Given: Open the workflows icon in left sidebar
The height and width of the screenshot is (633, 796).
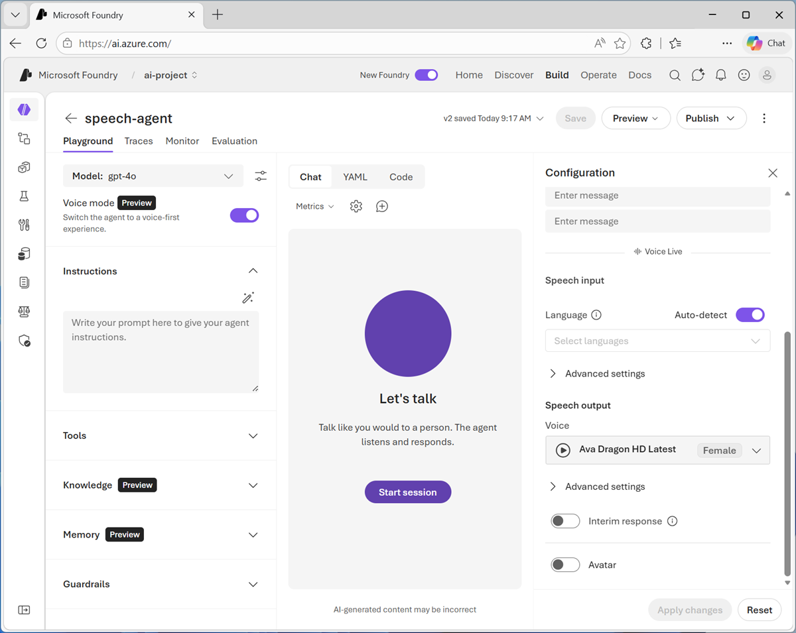Looking at the screenshot, I should click(24, 139).
